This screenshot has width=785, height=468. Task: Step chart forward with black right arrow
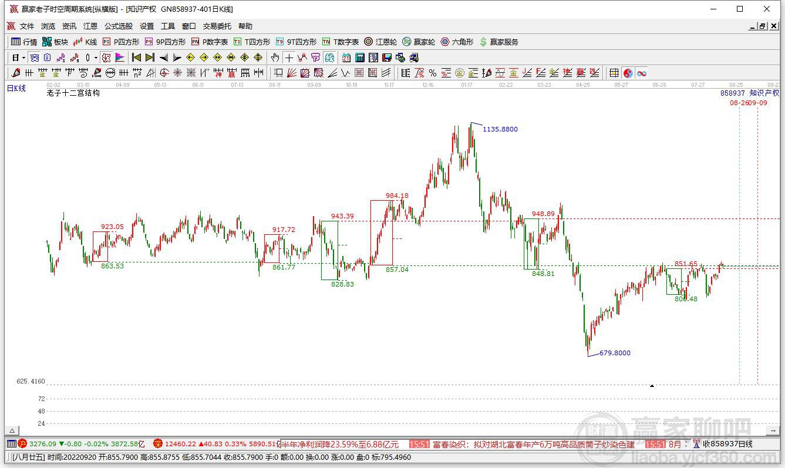coord(177,58)
